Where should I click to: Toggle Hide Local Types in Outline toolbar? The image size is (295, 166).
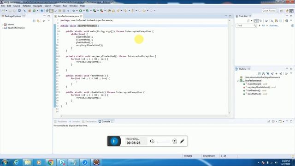point(281,74)
